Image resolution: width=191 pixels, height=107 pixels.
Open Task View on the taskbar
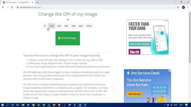[x=18, y=105]
